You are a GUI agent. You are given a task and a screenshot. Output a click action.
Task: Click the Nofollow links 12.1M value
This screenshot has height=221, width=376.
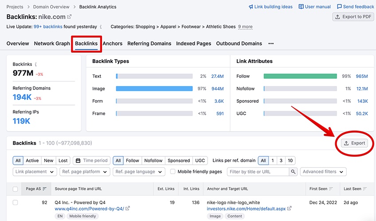pyautogui.click(x=362, y=89)
